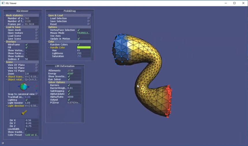Click the View XY Plane button icon
The width and height of the screenshot is (248, 146).
pos(36,65)
